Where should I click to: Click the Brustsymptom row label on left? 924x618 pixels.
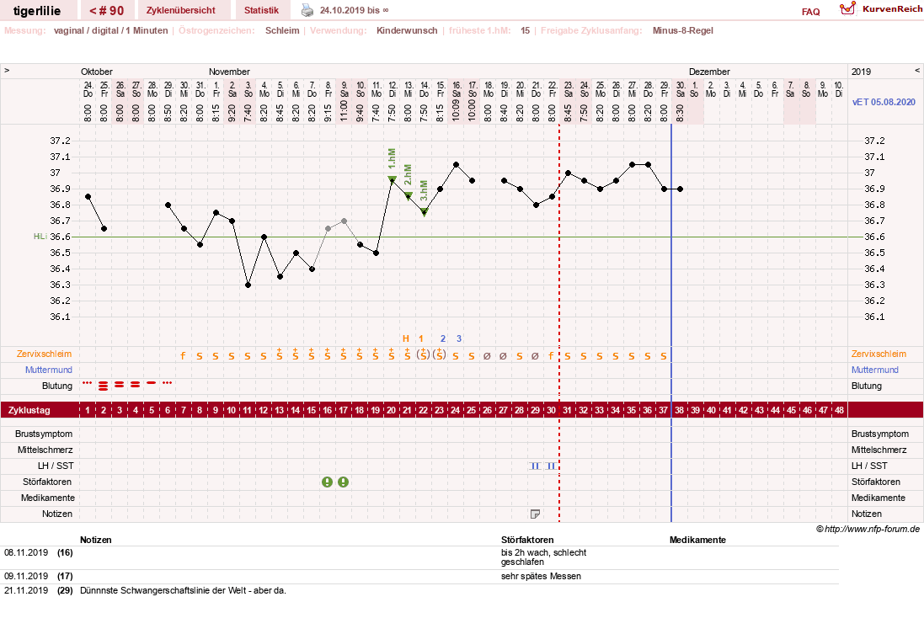(x=44, y=434)
